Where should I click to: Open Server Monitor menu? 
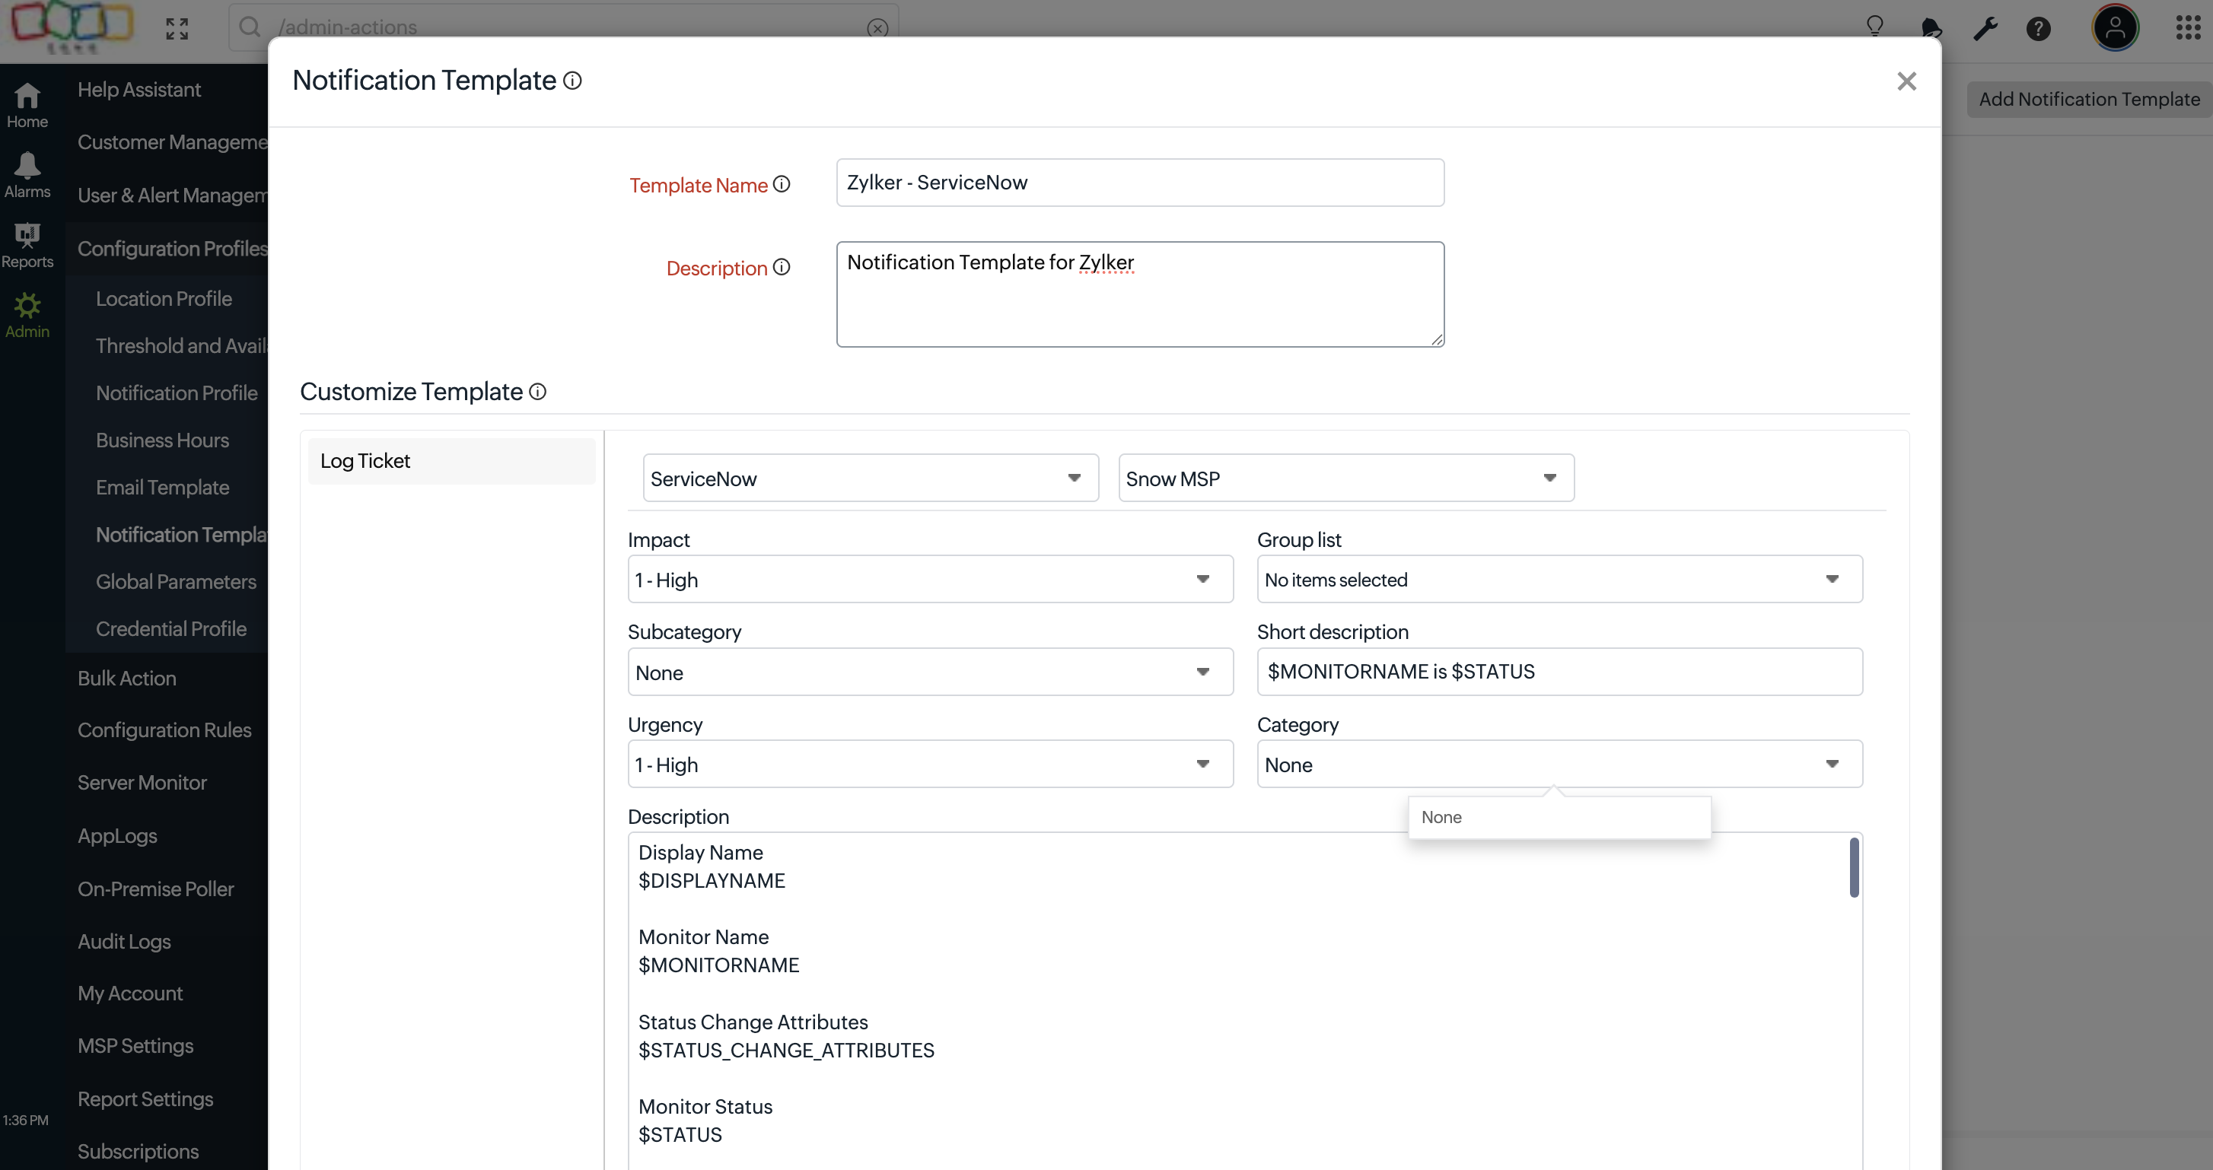pos(142,783)
